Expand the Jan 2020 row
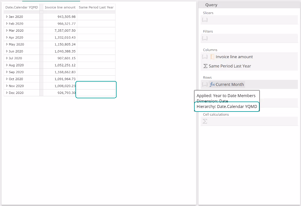The image size is (301, 206). click(7, 17)
